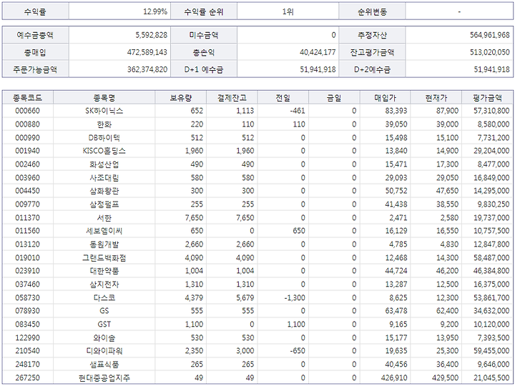The image size is (515, 386).
Task: Click the 현재가 column header
Action: pos(436,98)
